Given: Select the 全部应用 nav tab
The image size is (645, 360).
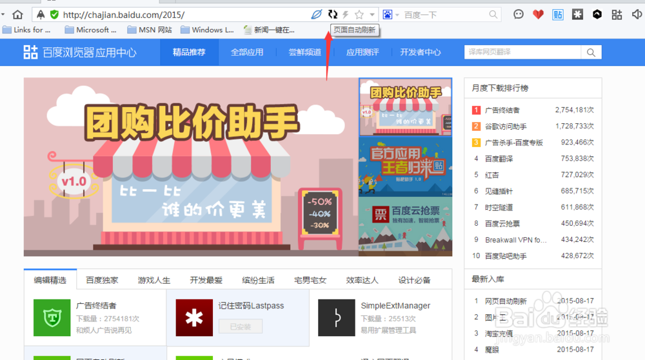Looking at the screenshot, I should tap(247, 52).
